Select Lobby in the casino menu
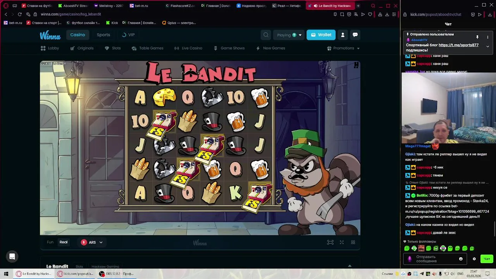 (x=50, y=48)
